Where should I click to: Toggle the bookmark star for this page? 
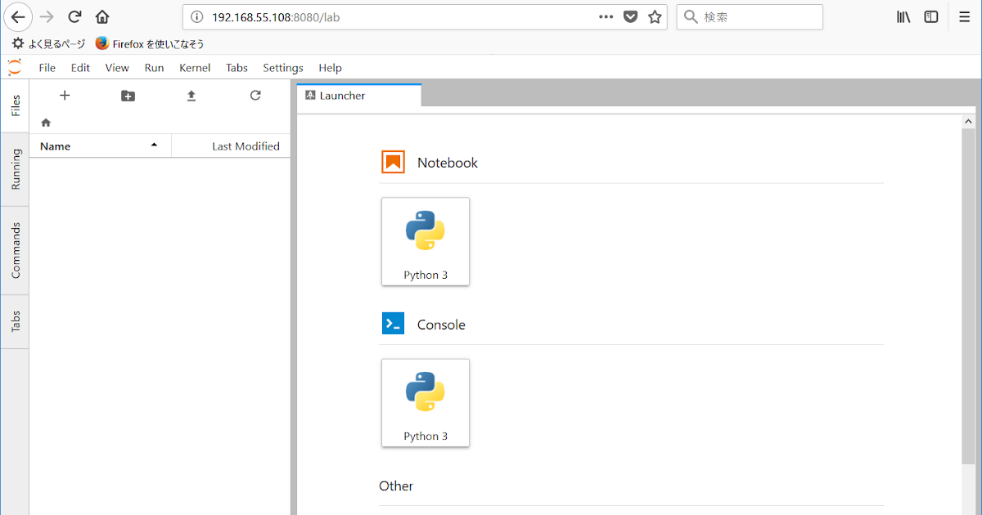tap(655, 16)
